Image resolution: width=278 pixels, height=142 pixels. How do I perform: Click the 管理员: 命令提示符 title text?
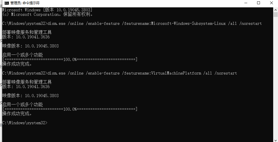25,3
